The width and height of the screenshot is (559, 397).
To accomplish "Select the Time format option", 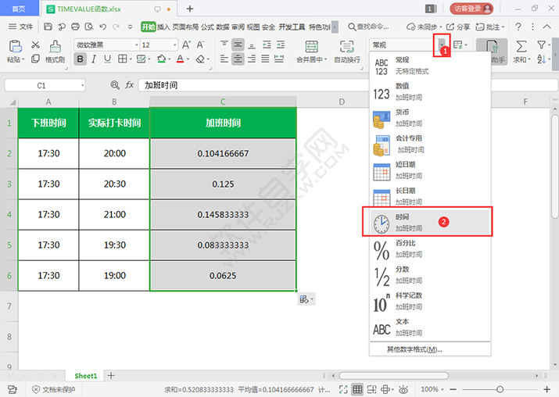I will click(428, 221).
